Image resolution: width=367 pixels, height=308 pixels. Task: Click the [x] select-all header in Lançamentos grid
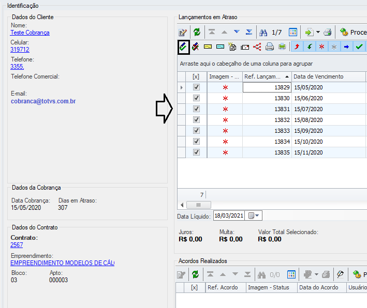[x=196, y=76]
